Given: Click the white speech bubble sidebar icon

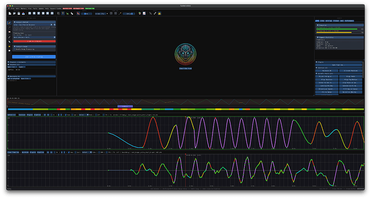Looking at the screenshot, I should tap(10, 51).
